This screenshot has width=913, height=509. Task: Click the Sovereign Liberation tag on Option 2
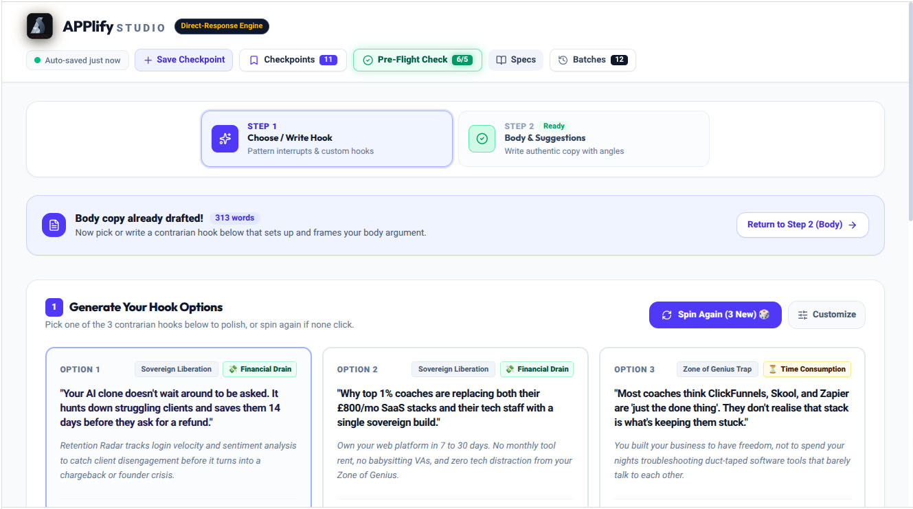pyautogui.click(x=453, y=370)
